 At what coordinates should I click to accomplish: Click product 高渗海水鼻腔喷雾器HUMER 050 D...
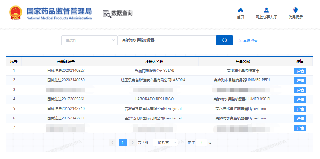[243, 99]
